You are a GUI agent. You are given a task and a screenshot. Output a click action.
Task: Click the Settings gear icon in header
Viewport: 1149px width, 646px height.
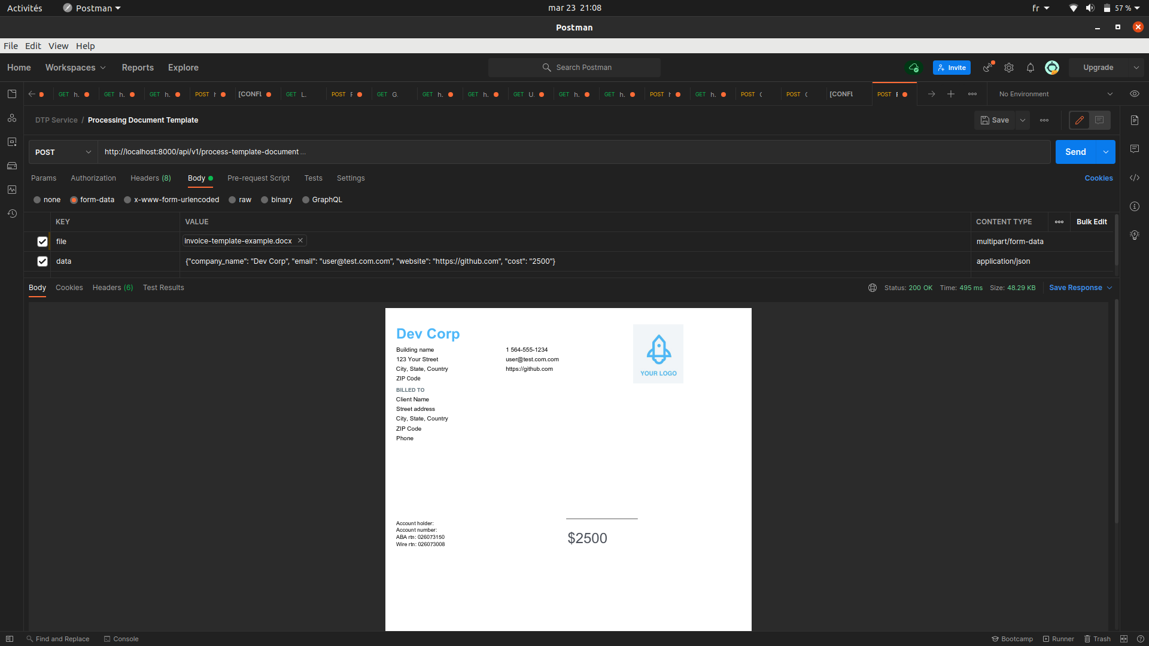pyautogui.click(x=1009, y=68)
